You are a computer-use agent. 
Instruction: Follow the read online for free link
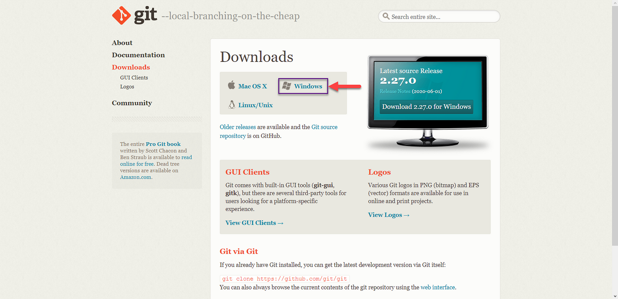point(156,161)
